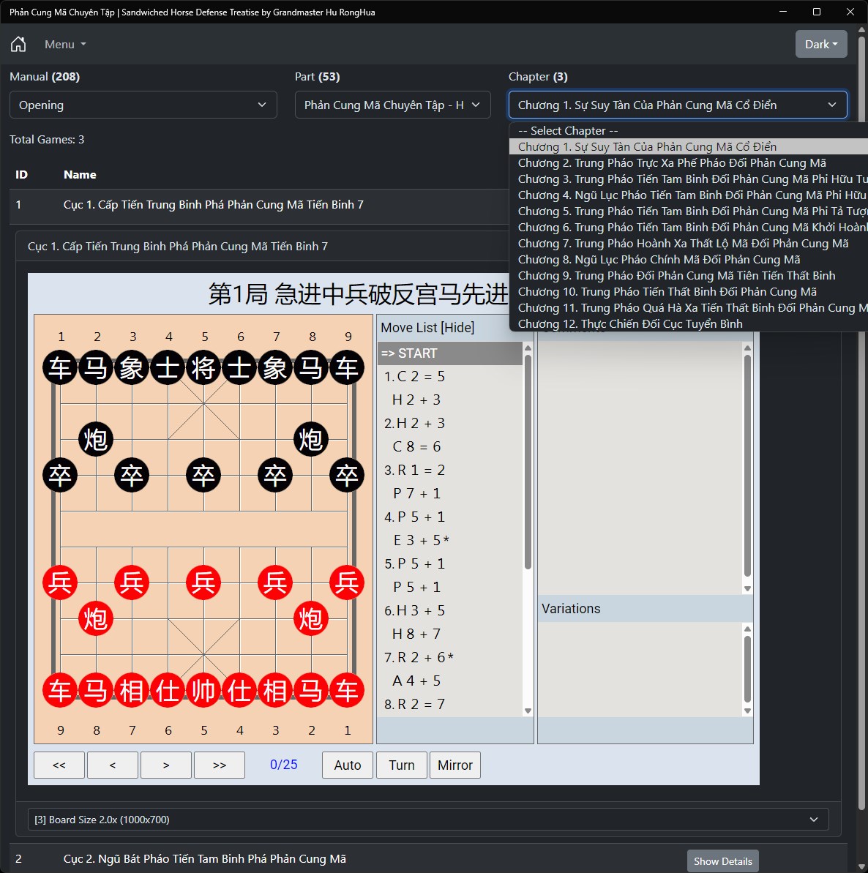Click the move list scrollbar thumb
The image size is (868, 873).
(x=528, y=462)
